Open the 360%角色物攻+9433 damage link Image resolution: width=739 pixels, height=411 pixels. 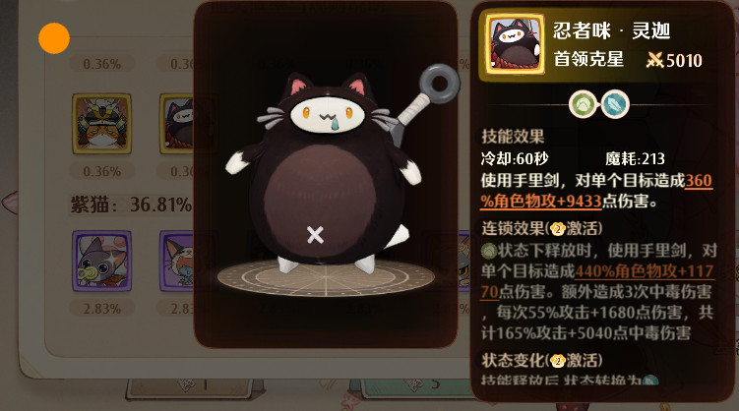596,191
